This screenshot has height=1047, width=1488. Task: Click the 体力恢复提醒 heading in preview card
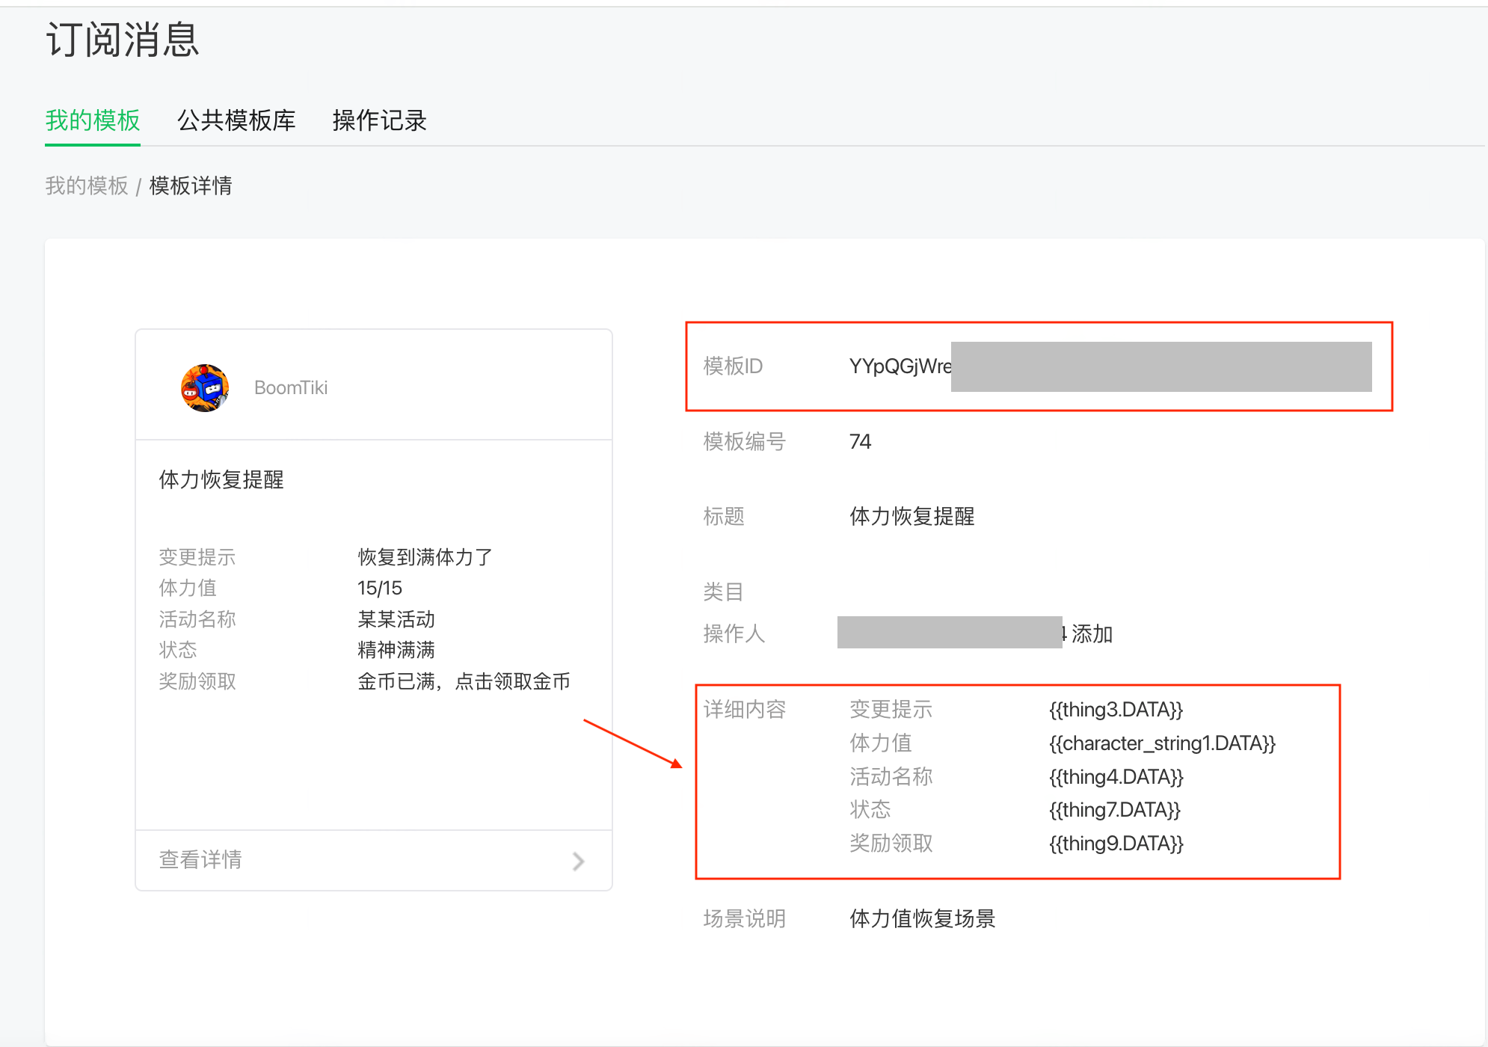(221, 479)
